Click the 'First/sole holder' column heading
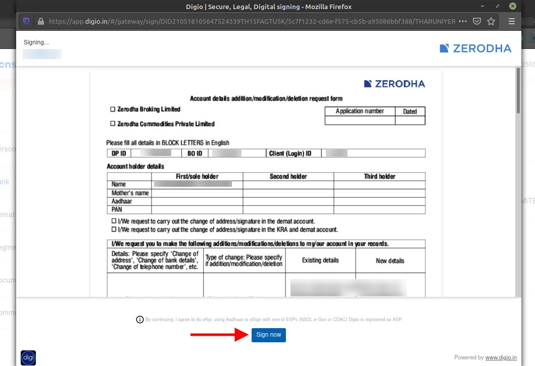This screenshot has width=535, height=366. point(197,176)
